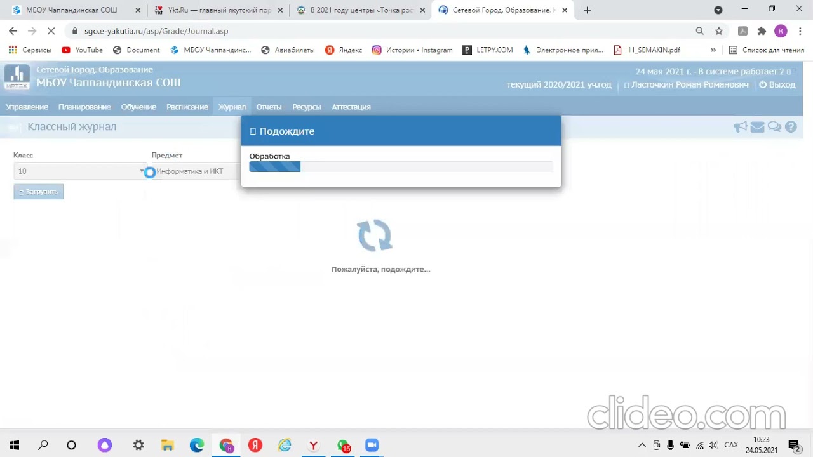813x457 pixels.
Task: Show hidden tray icons chevron
Action: (x=642, y=446)
